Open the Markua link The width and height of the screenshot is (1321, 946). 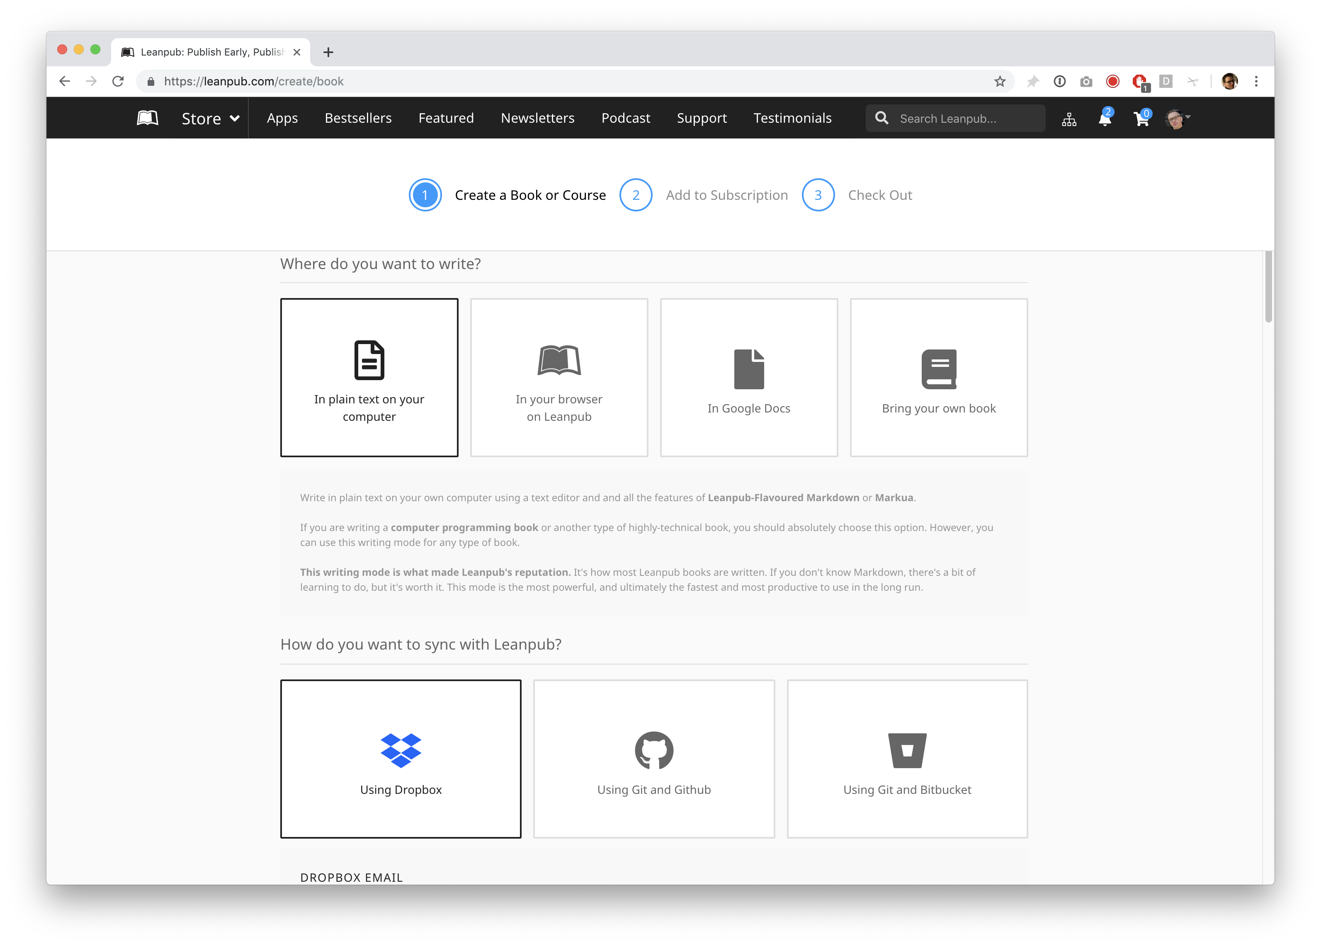894,497
